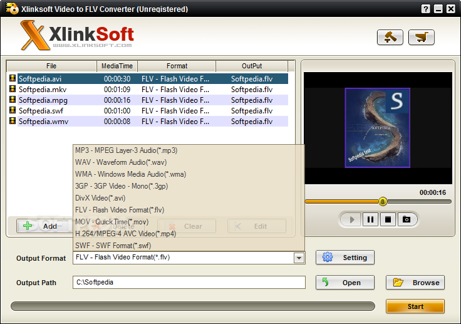Click Softpedia.flv output for Softpedia.mpg row

252,100
